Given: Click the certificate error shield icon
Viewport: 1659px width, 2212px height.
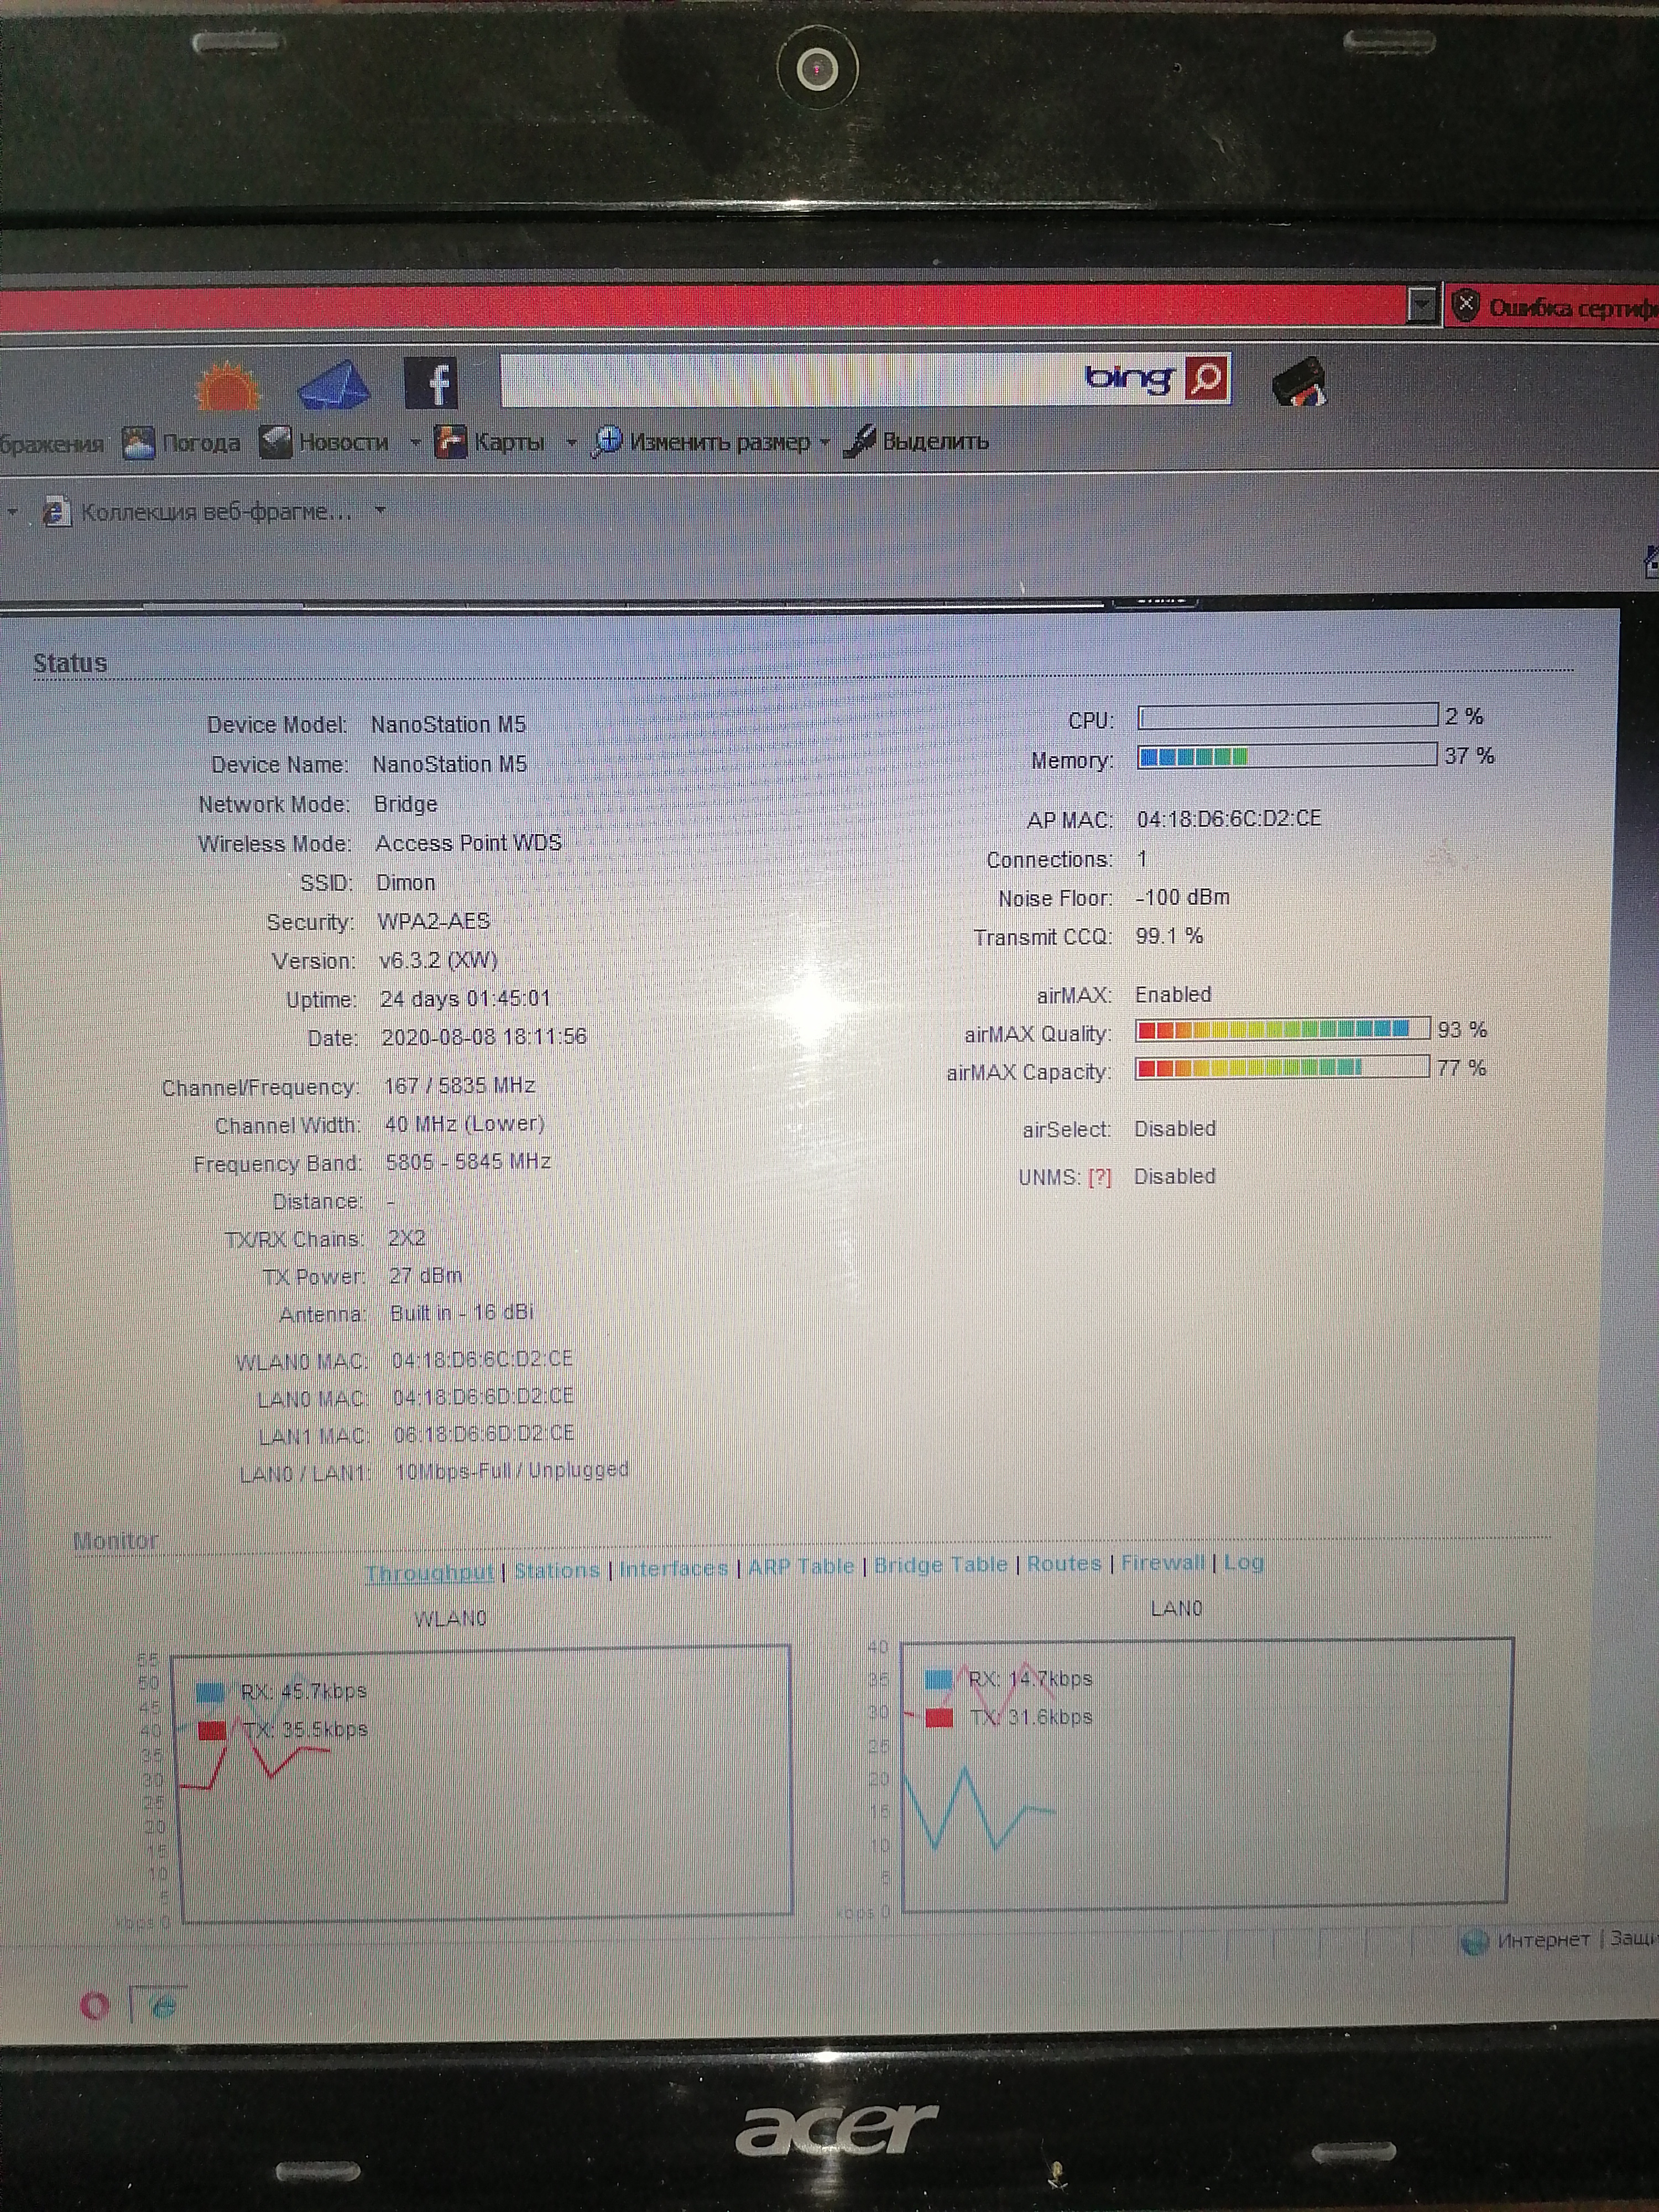Looking at the screenshot, I should click(x=1465, y=305).
